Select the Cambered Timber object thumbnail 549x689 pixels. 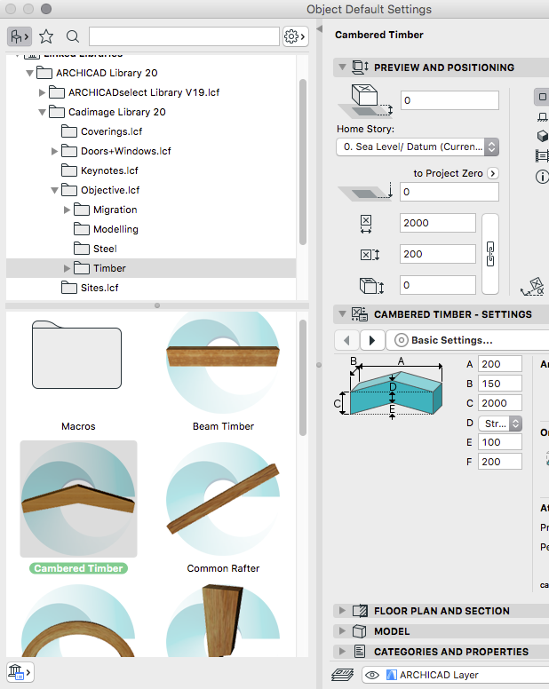[78, 499]
